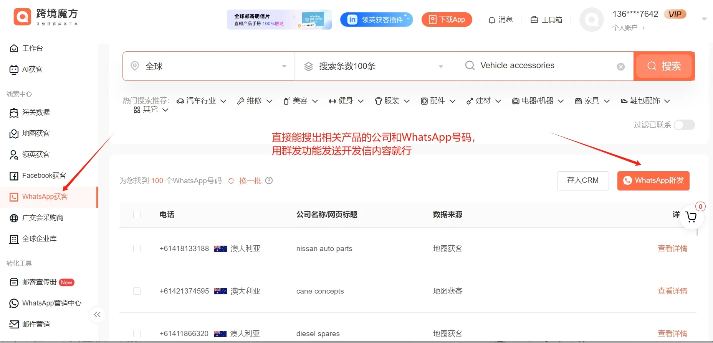Check the row checkbox for +61411866320
713x343 pixels.
(x=137, y=334)
